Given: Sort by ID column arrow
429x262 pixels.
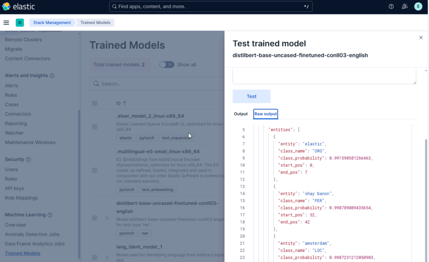Looking at the screenshot, I should tap(125, 103).
